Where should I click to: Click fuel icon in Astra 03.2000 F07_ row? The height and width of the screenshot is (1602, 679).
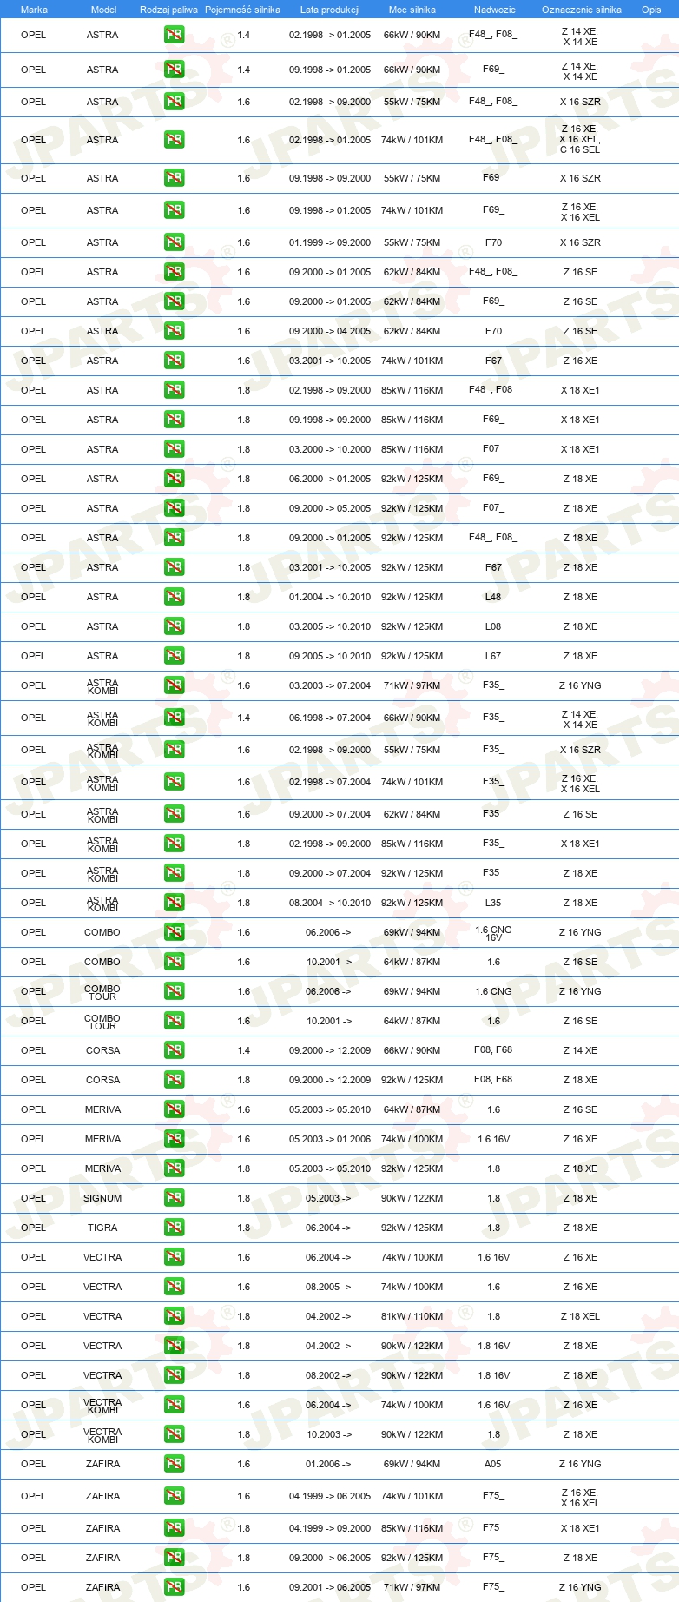coord(174,449)
